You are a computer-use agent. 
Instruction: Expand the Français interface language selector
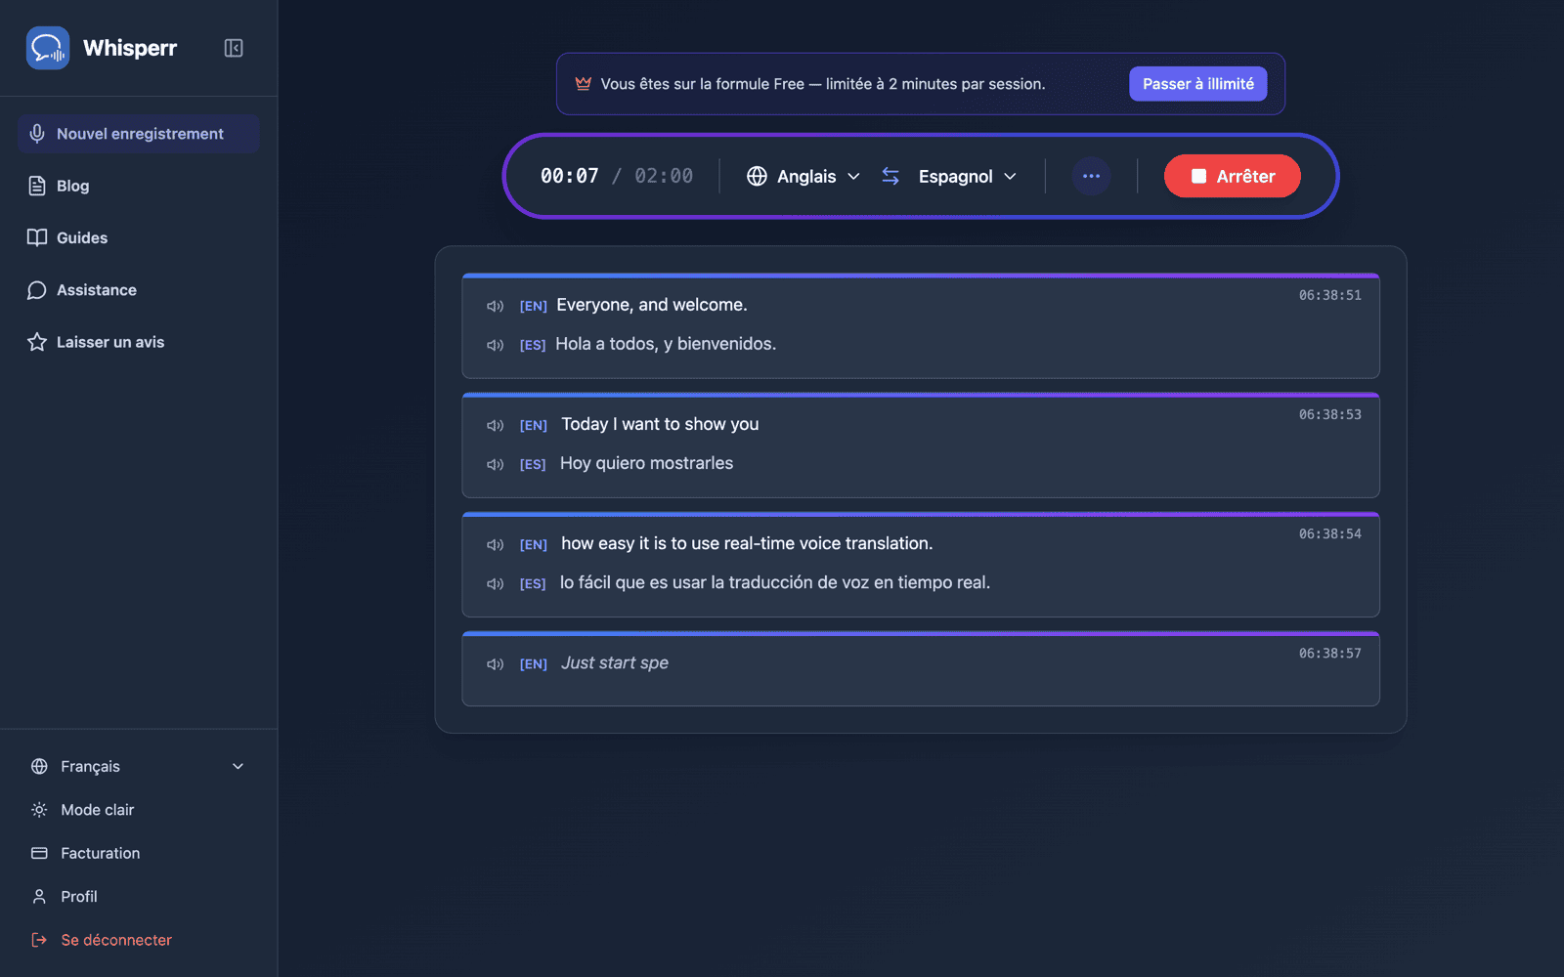(x=138, y=767)
